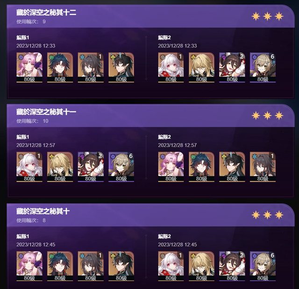Open pink-haired character in stage 十一 編隊2

pos(171,167)
